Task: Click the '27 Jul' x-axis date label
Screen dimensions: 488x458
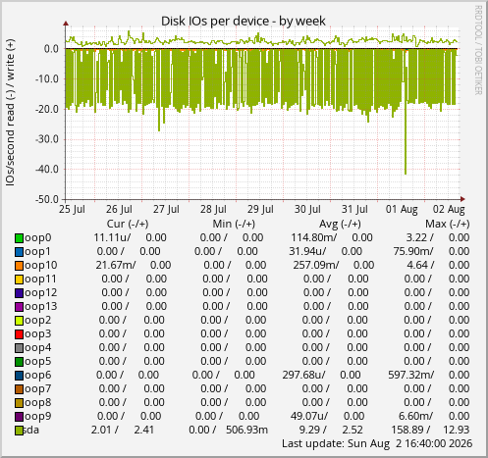Action: (166, 209)
